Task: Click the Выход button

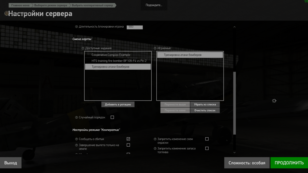Action: pos(10,163)
